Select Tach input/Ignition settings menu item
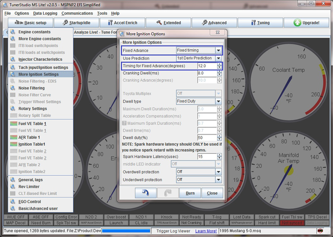Image resolution: width=333 pixels, height=237 pixels. tap(43, 67)
